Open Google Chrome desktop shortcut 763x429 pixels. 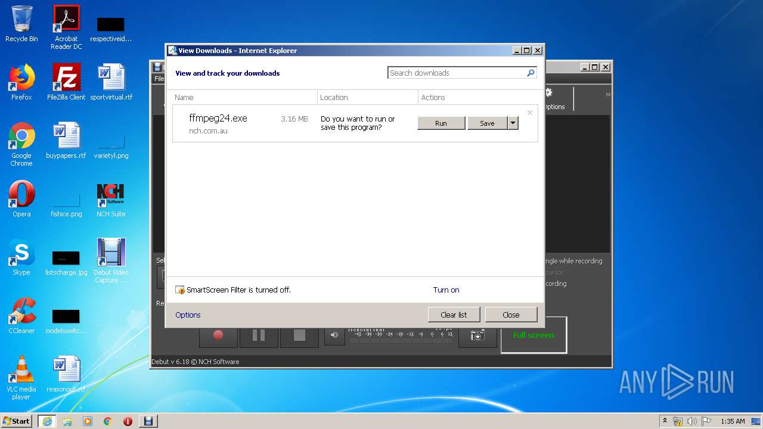coord(21,144)
